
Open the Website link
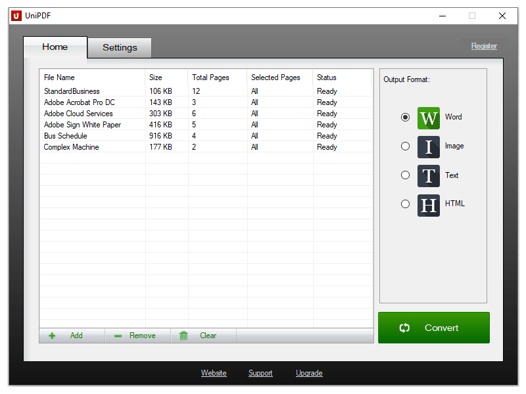[214, 373]
